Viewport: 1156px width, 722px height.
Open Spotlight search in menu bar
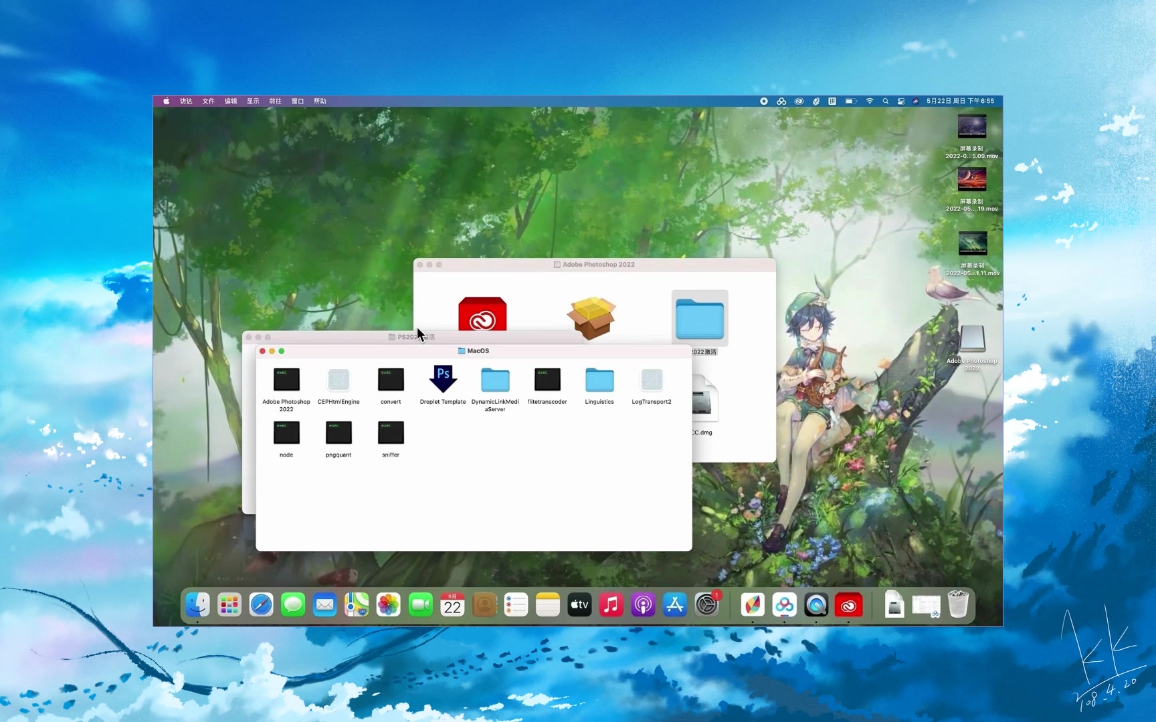pyautogui.click(x=886, y=101)
